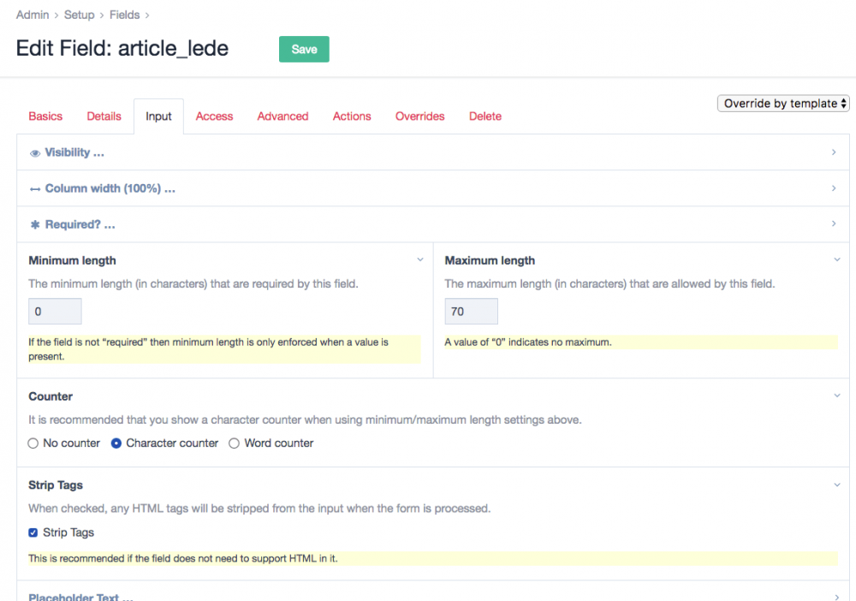Open the Override by template dropdown
856x601 pixels.
point(783,104)
